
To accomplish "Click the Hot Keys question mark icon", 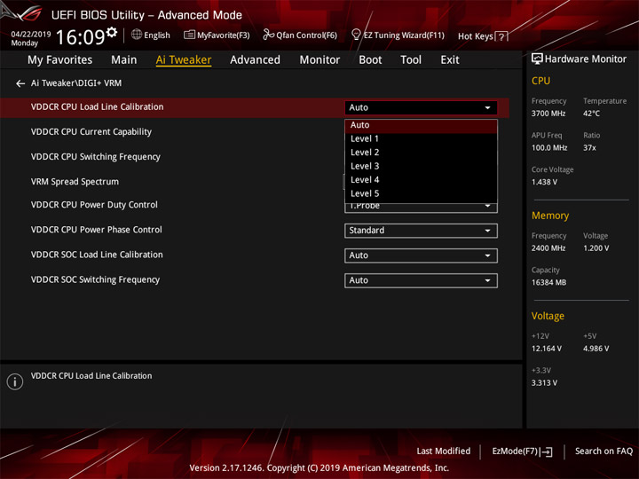I will 501,36.
